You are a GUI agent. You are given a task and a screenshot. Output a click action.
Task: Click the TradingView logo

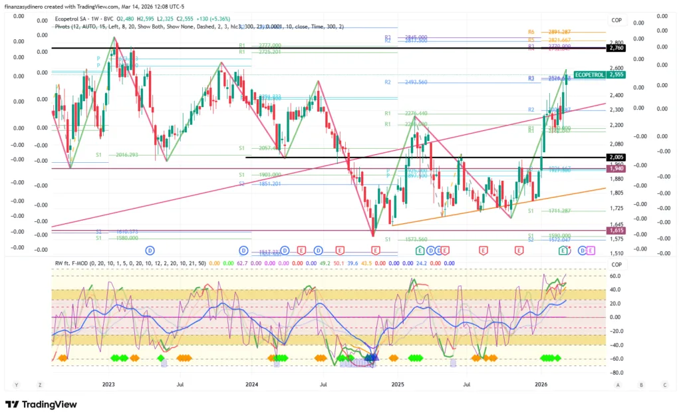pos(41,405)
